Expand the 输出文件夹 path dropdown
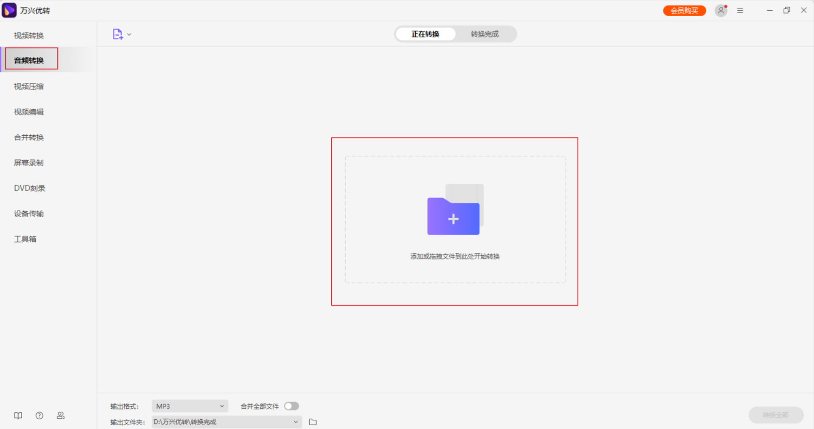The width and height of the screenshot is (814, 429). click(x=296, y=422)
